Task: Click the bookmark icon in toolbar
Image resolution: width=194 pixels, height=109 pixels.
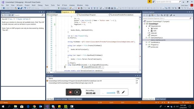Action: click(179, 8)
